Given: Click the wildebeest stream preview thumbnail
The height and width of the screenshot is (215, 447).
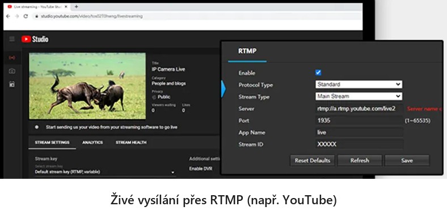Looking at the screenshot, I should [87, 86].
